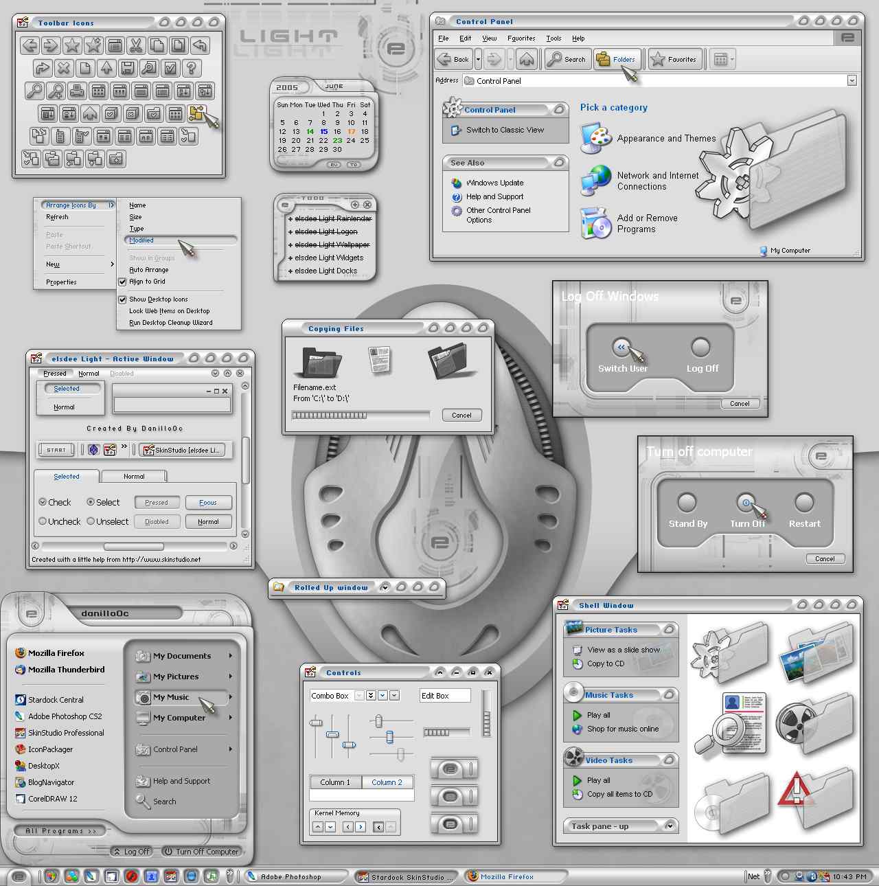Click the zoom-in magnifier with plus icon
Image resolution: width=879 pixels, height=886 pixels.
[56, 91]
